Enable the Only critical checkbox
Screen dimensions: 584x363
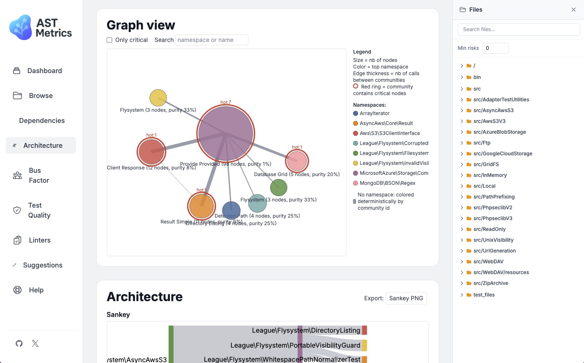(x=110, y=40)
